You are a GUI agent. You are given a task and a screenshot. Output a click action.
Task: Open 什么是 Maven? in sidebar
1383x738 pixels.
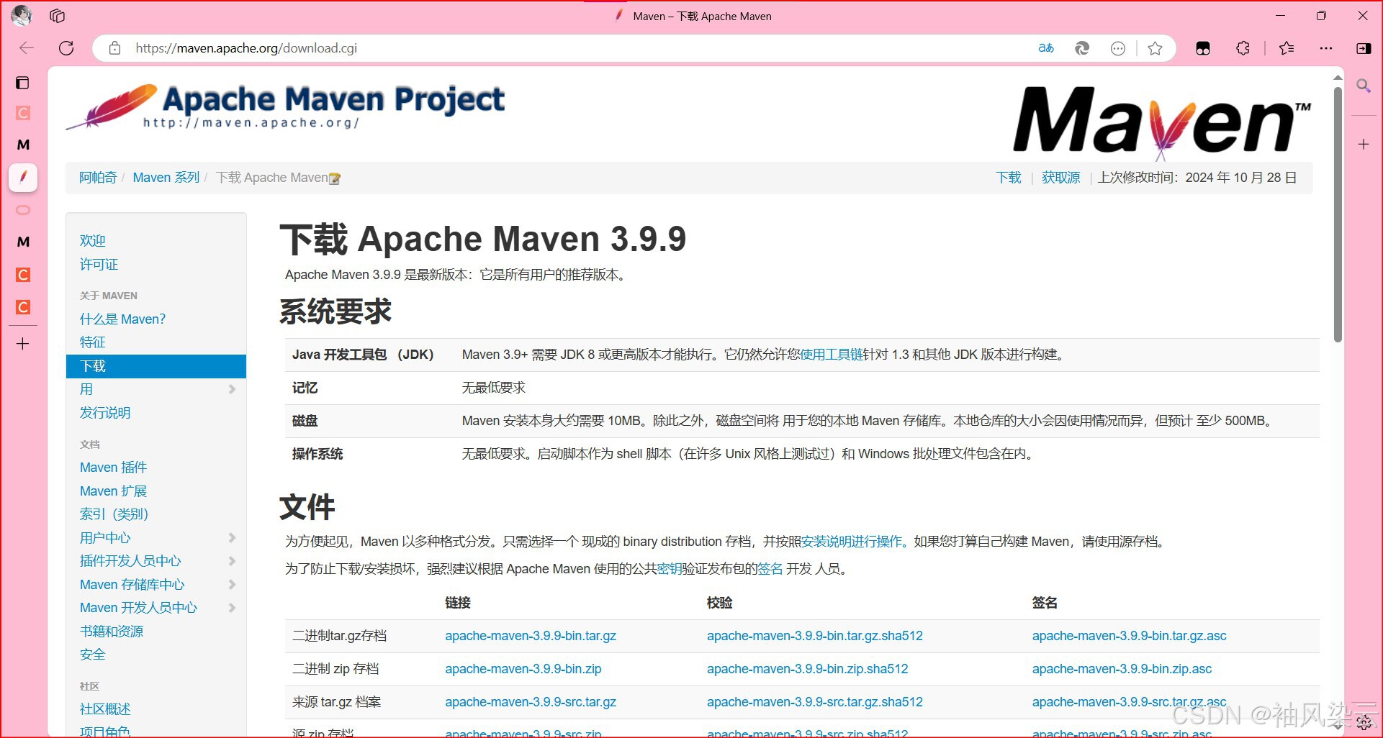(x=122, y=319)
